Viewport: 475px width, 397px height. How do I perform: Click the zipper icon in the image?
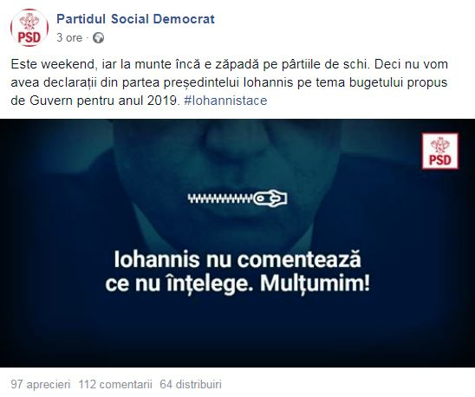237,198
